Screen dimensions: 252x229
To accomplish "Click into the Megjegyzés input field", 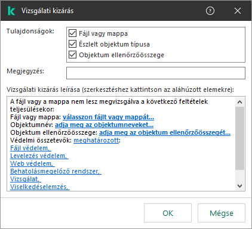I will click(156, 73).
